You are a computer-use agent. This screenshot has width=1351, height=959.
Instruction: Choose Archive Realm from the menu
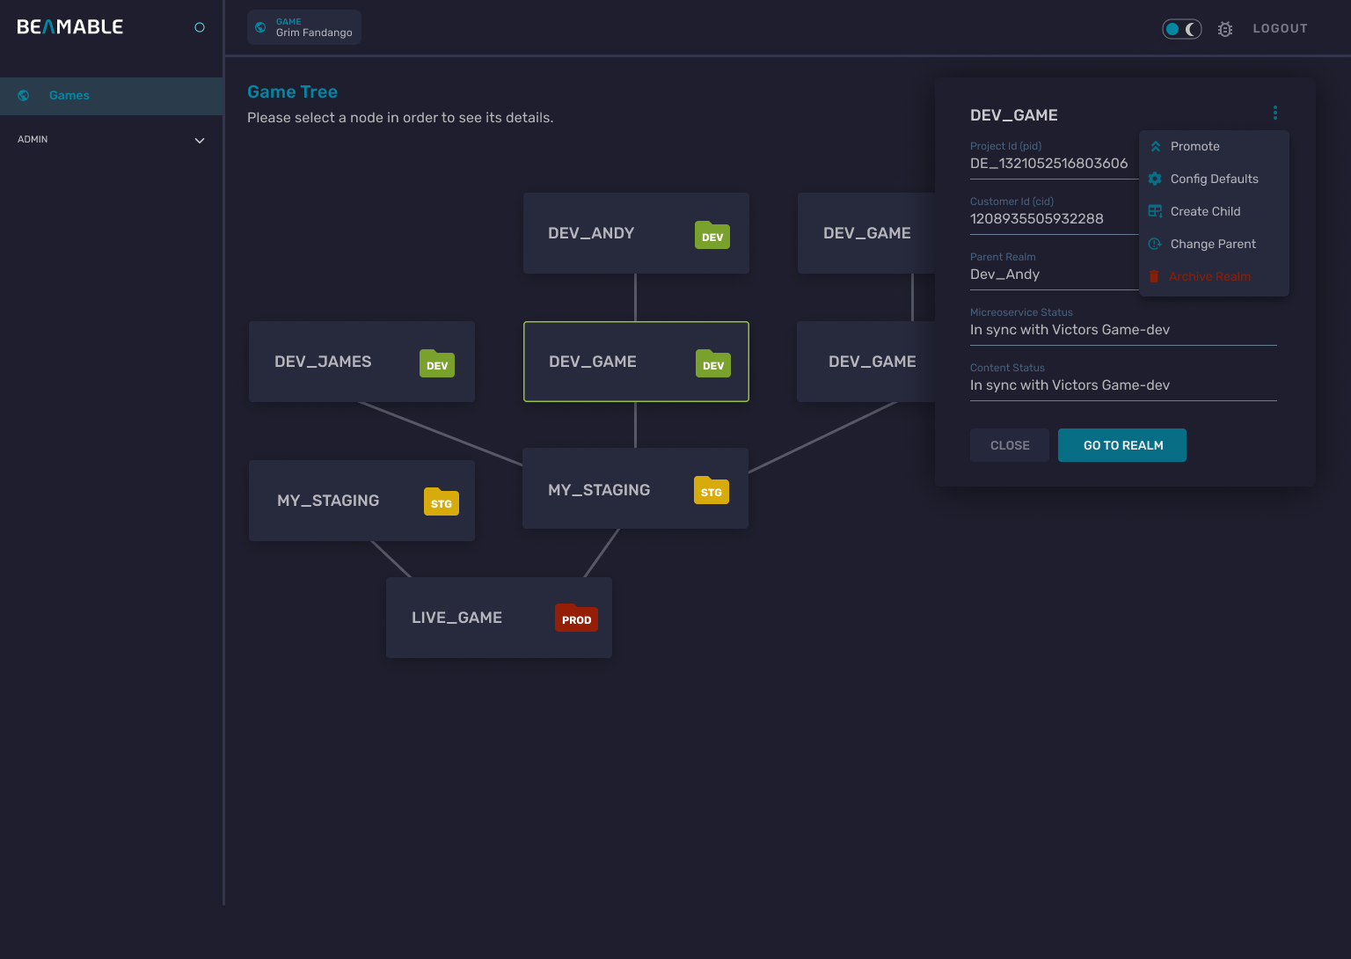tap(1210, 276)
